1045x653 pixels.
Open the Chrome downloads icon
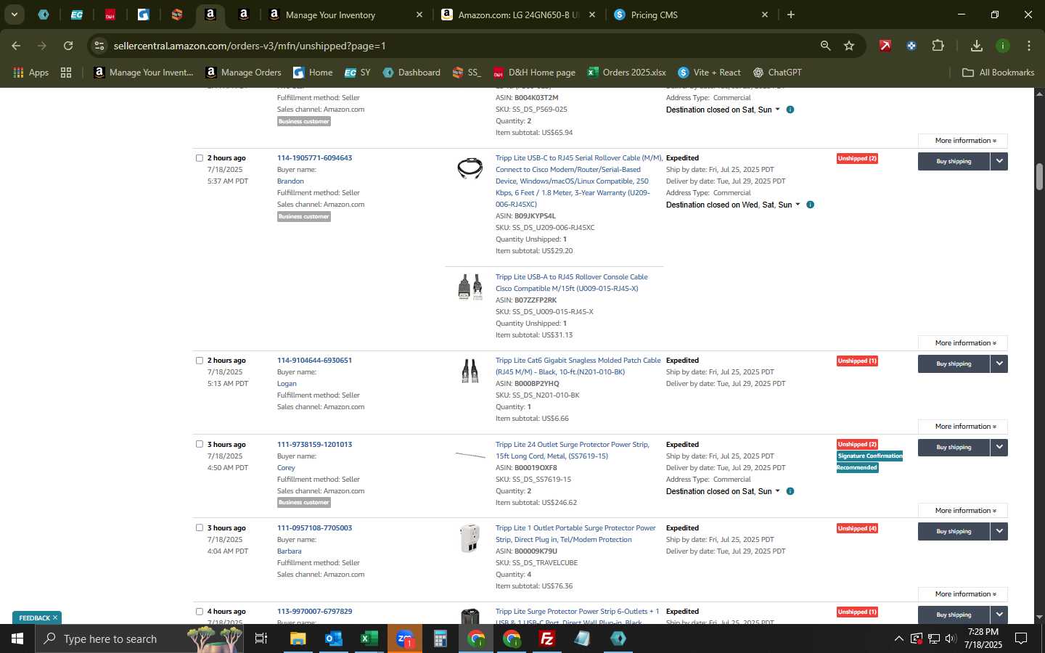[977, 46]
